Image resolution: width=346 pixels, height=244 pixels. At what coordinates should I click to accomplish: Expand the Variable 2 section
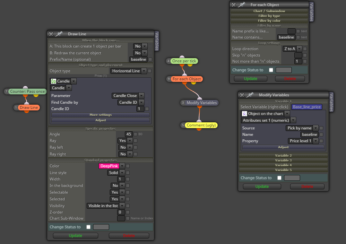tap(283, 155)
